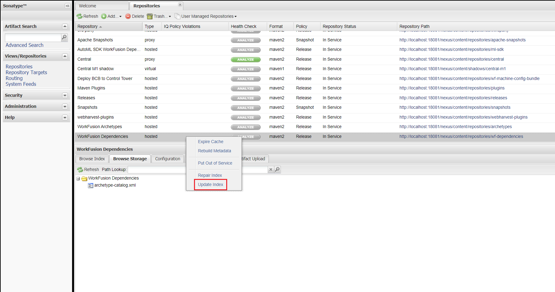Sort by the Repository Status column header

point(359,26)
